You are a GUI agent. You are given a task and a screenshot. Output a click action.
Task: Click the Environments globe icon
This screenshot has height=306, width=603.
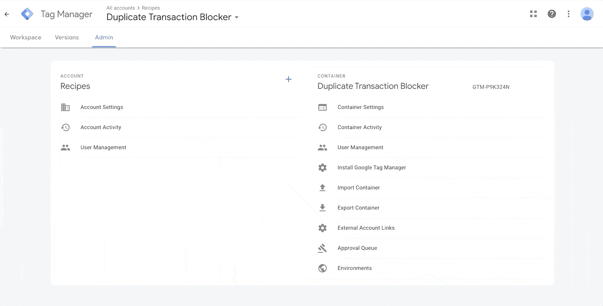coord(322,268)
